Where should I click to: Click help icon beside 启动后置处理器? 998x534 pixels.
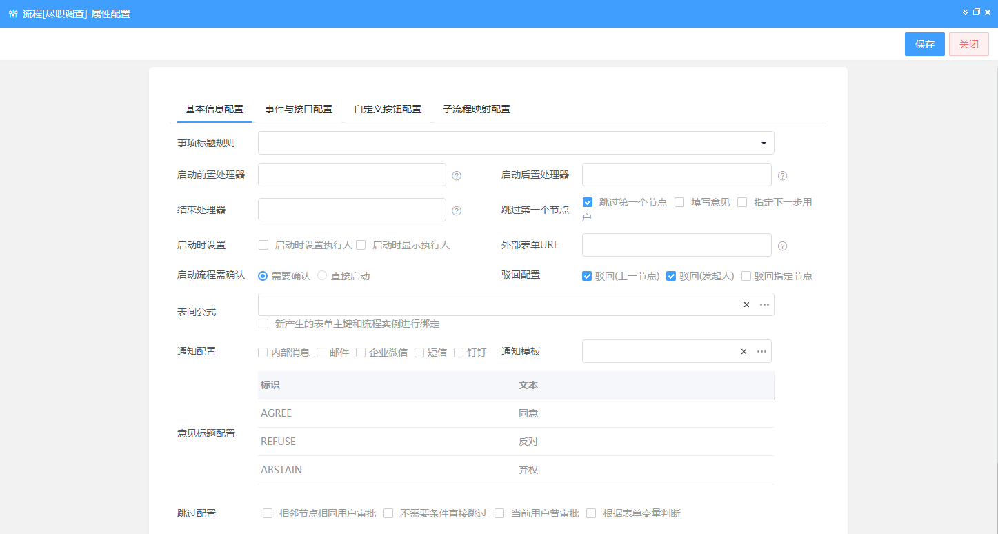tap(782, 176)
